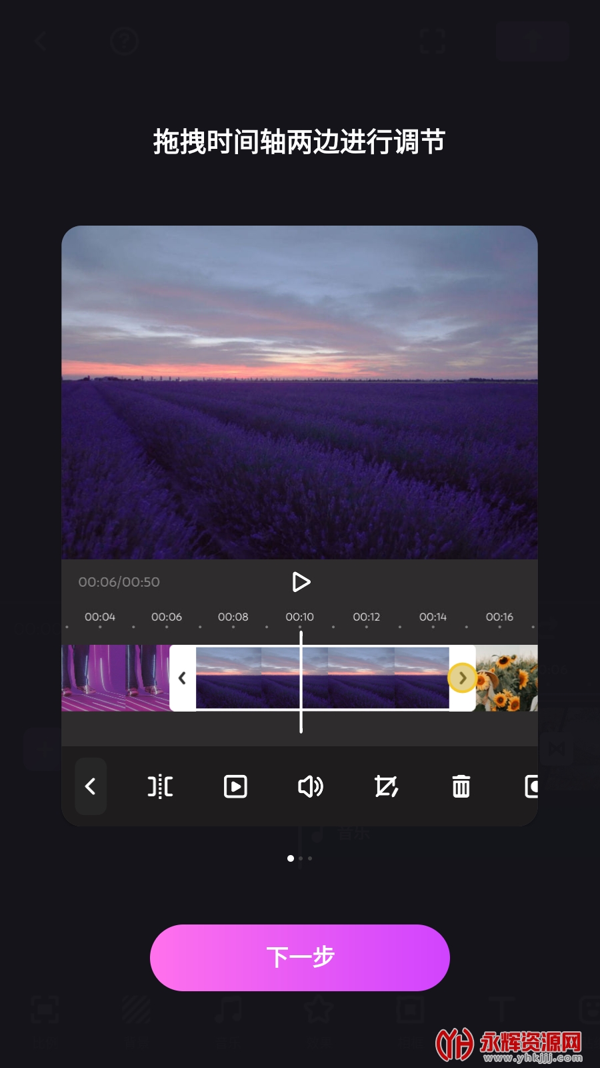
Task: Select the crop tool icon
Action: coord(386,786)
